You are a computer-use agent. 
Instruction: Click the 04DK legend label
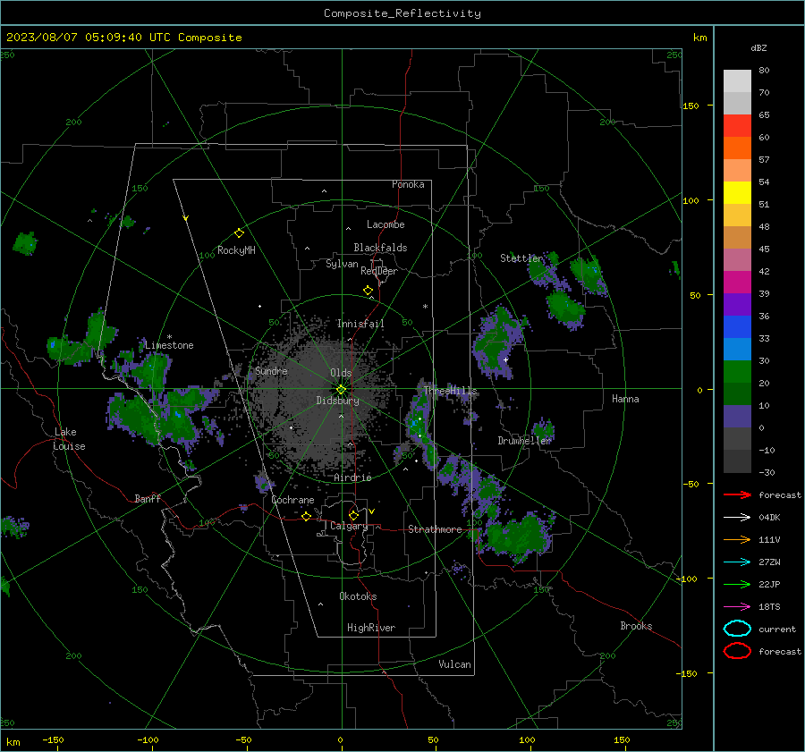click(x=769, y=518)
